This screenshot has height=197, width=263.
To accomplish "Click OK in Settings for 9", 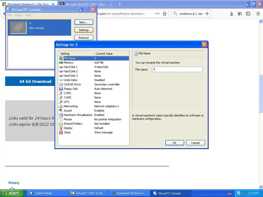I will tap(175, 143).
